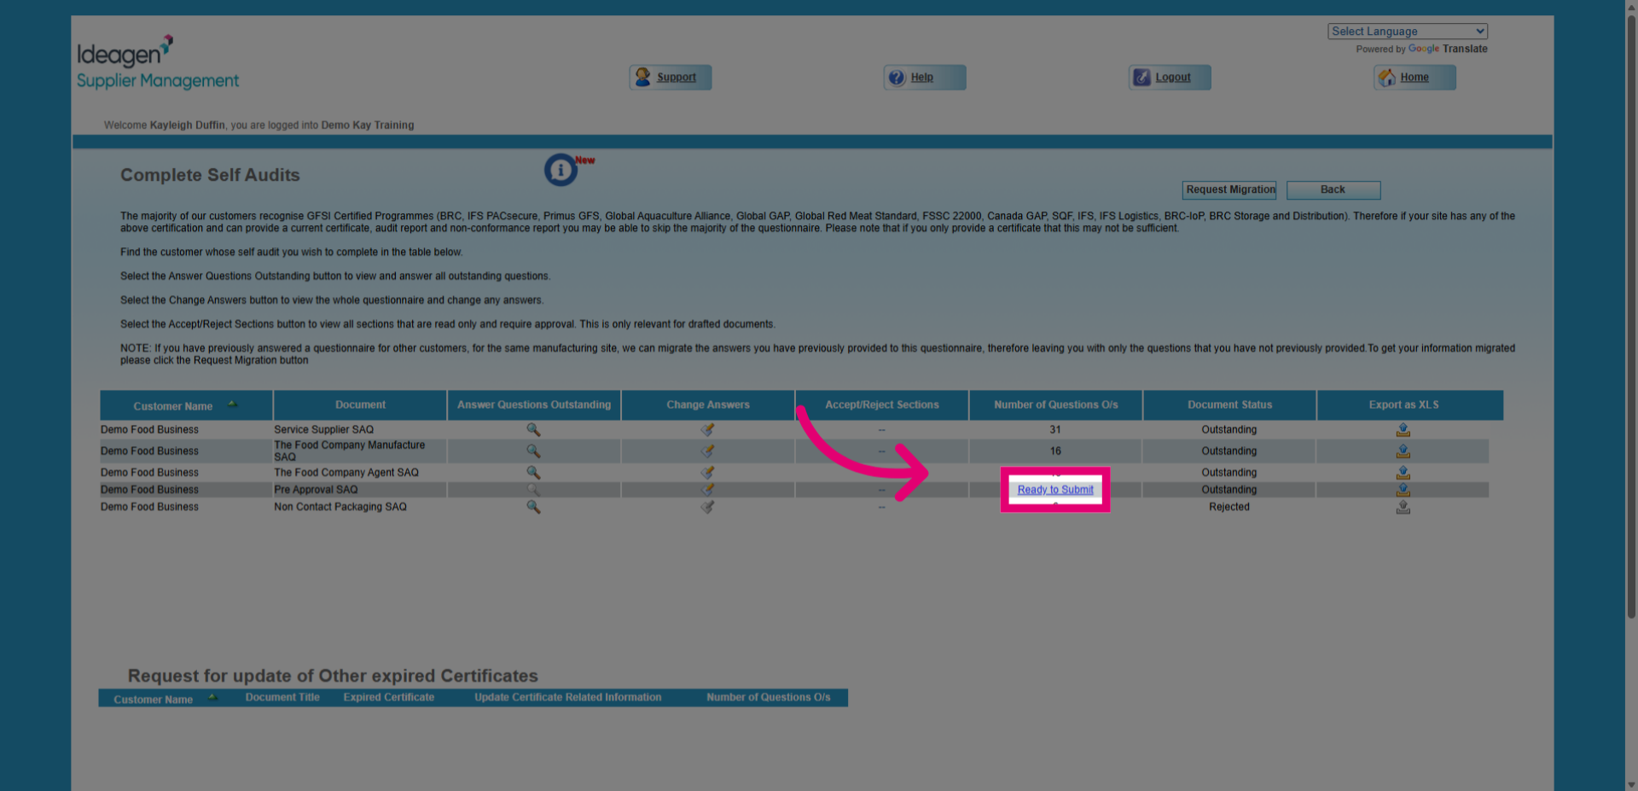
Task: Change answers for Food Company Manufacture SAQ
Action: click(x=707, y=451)
